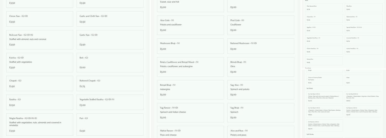
Task: Pick Potato, Cauliflower and Brinjal Mixed
Action: (190, 67)
